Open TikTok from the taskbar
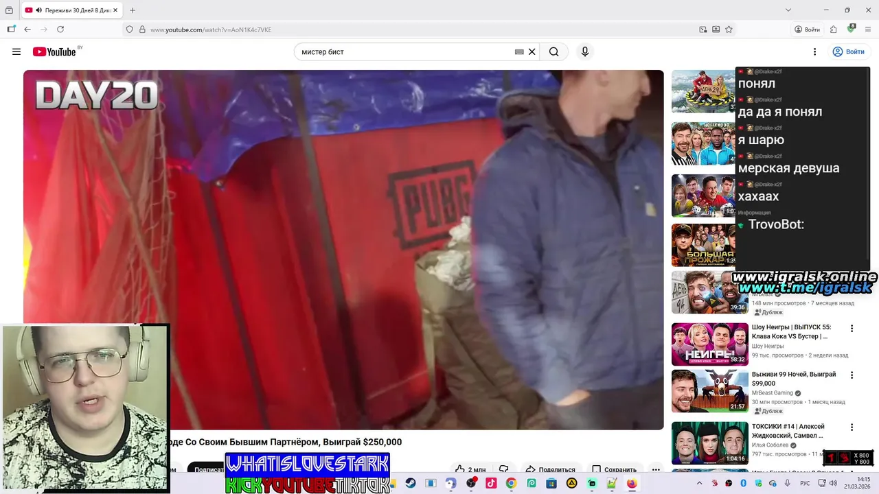This screenshot has width=879, height=494. [x=491, y=483]
